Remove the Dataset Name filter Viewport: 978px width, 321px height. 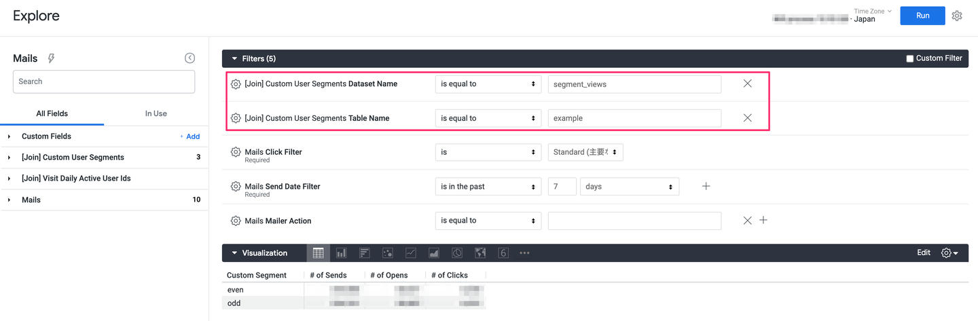pyautogui.click(x=747, y=83)
